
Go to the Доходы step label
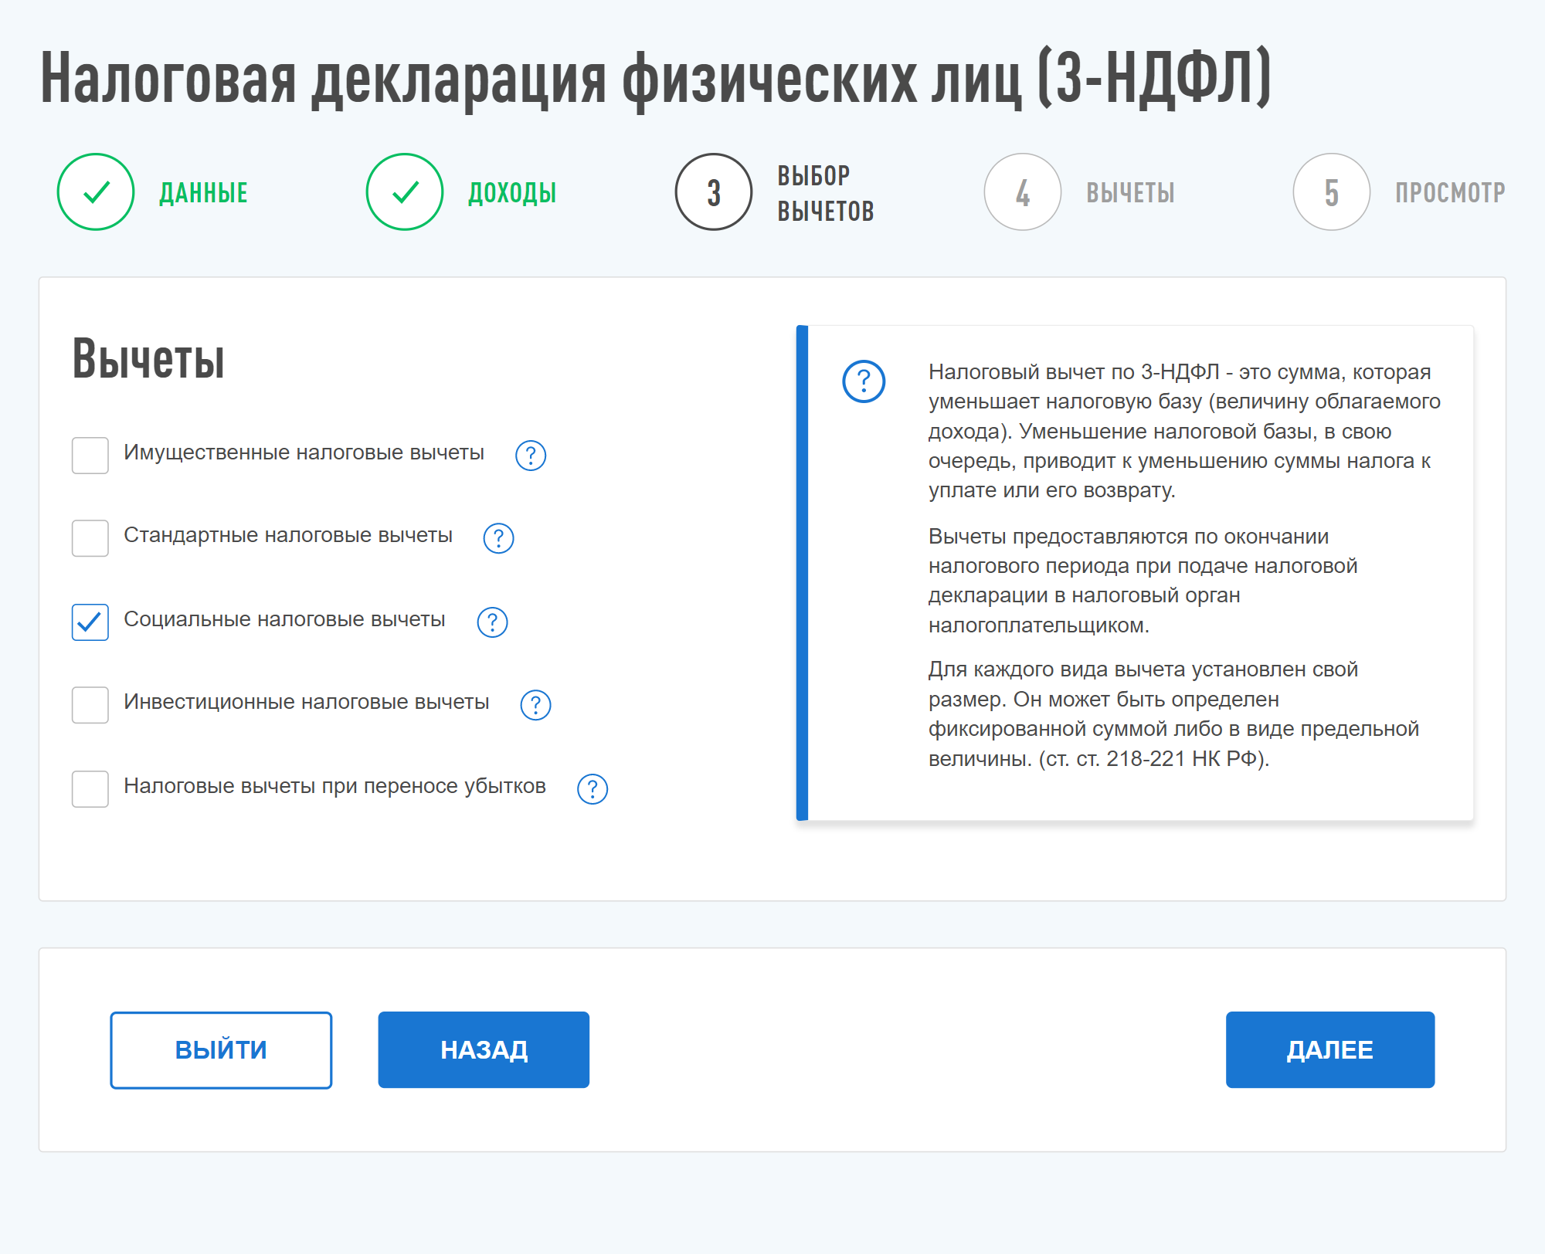click(512, 193)
